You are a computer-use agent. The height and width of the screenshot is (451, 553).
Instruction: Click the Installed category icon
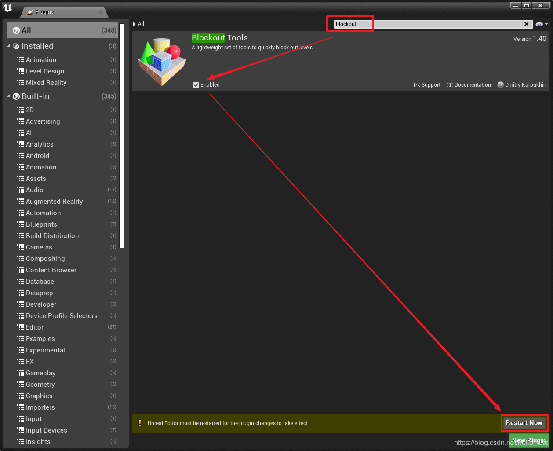pyautogui.click(x=16, y=46)
